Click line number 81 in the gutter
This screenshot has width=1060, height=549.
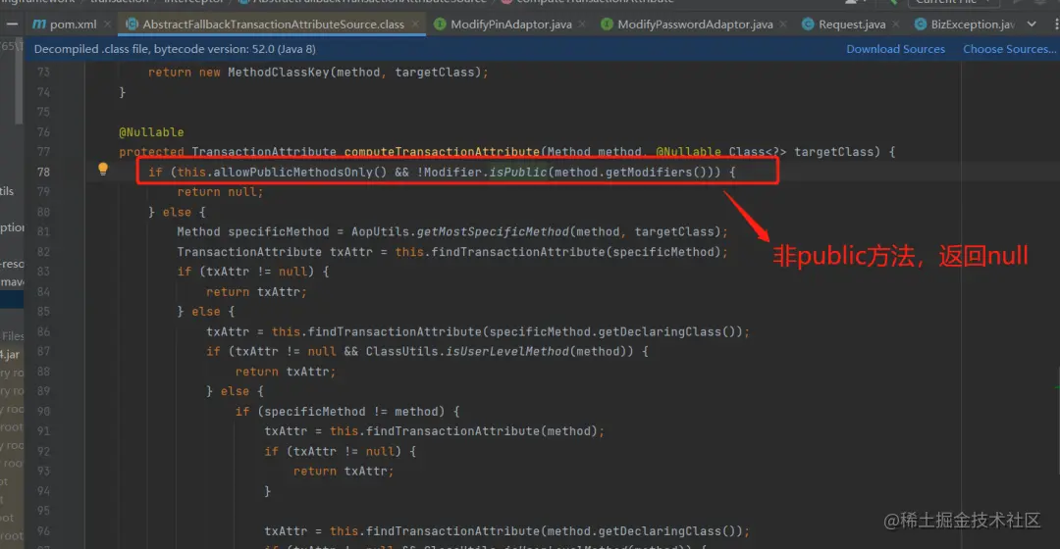[43, 231]
